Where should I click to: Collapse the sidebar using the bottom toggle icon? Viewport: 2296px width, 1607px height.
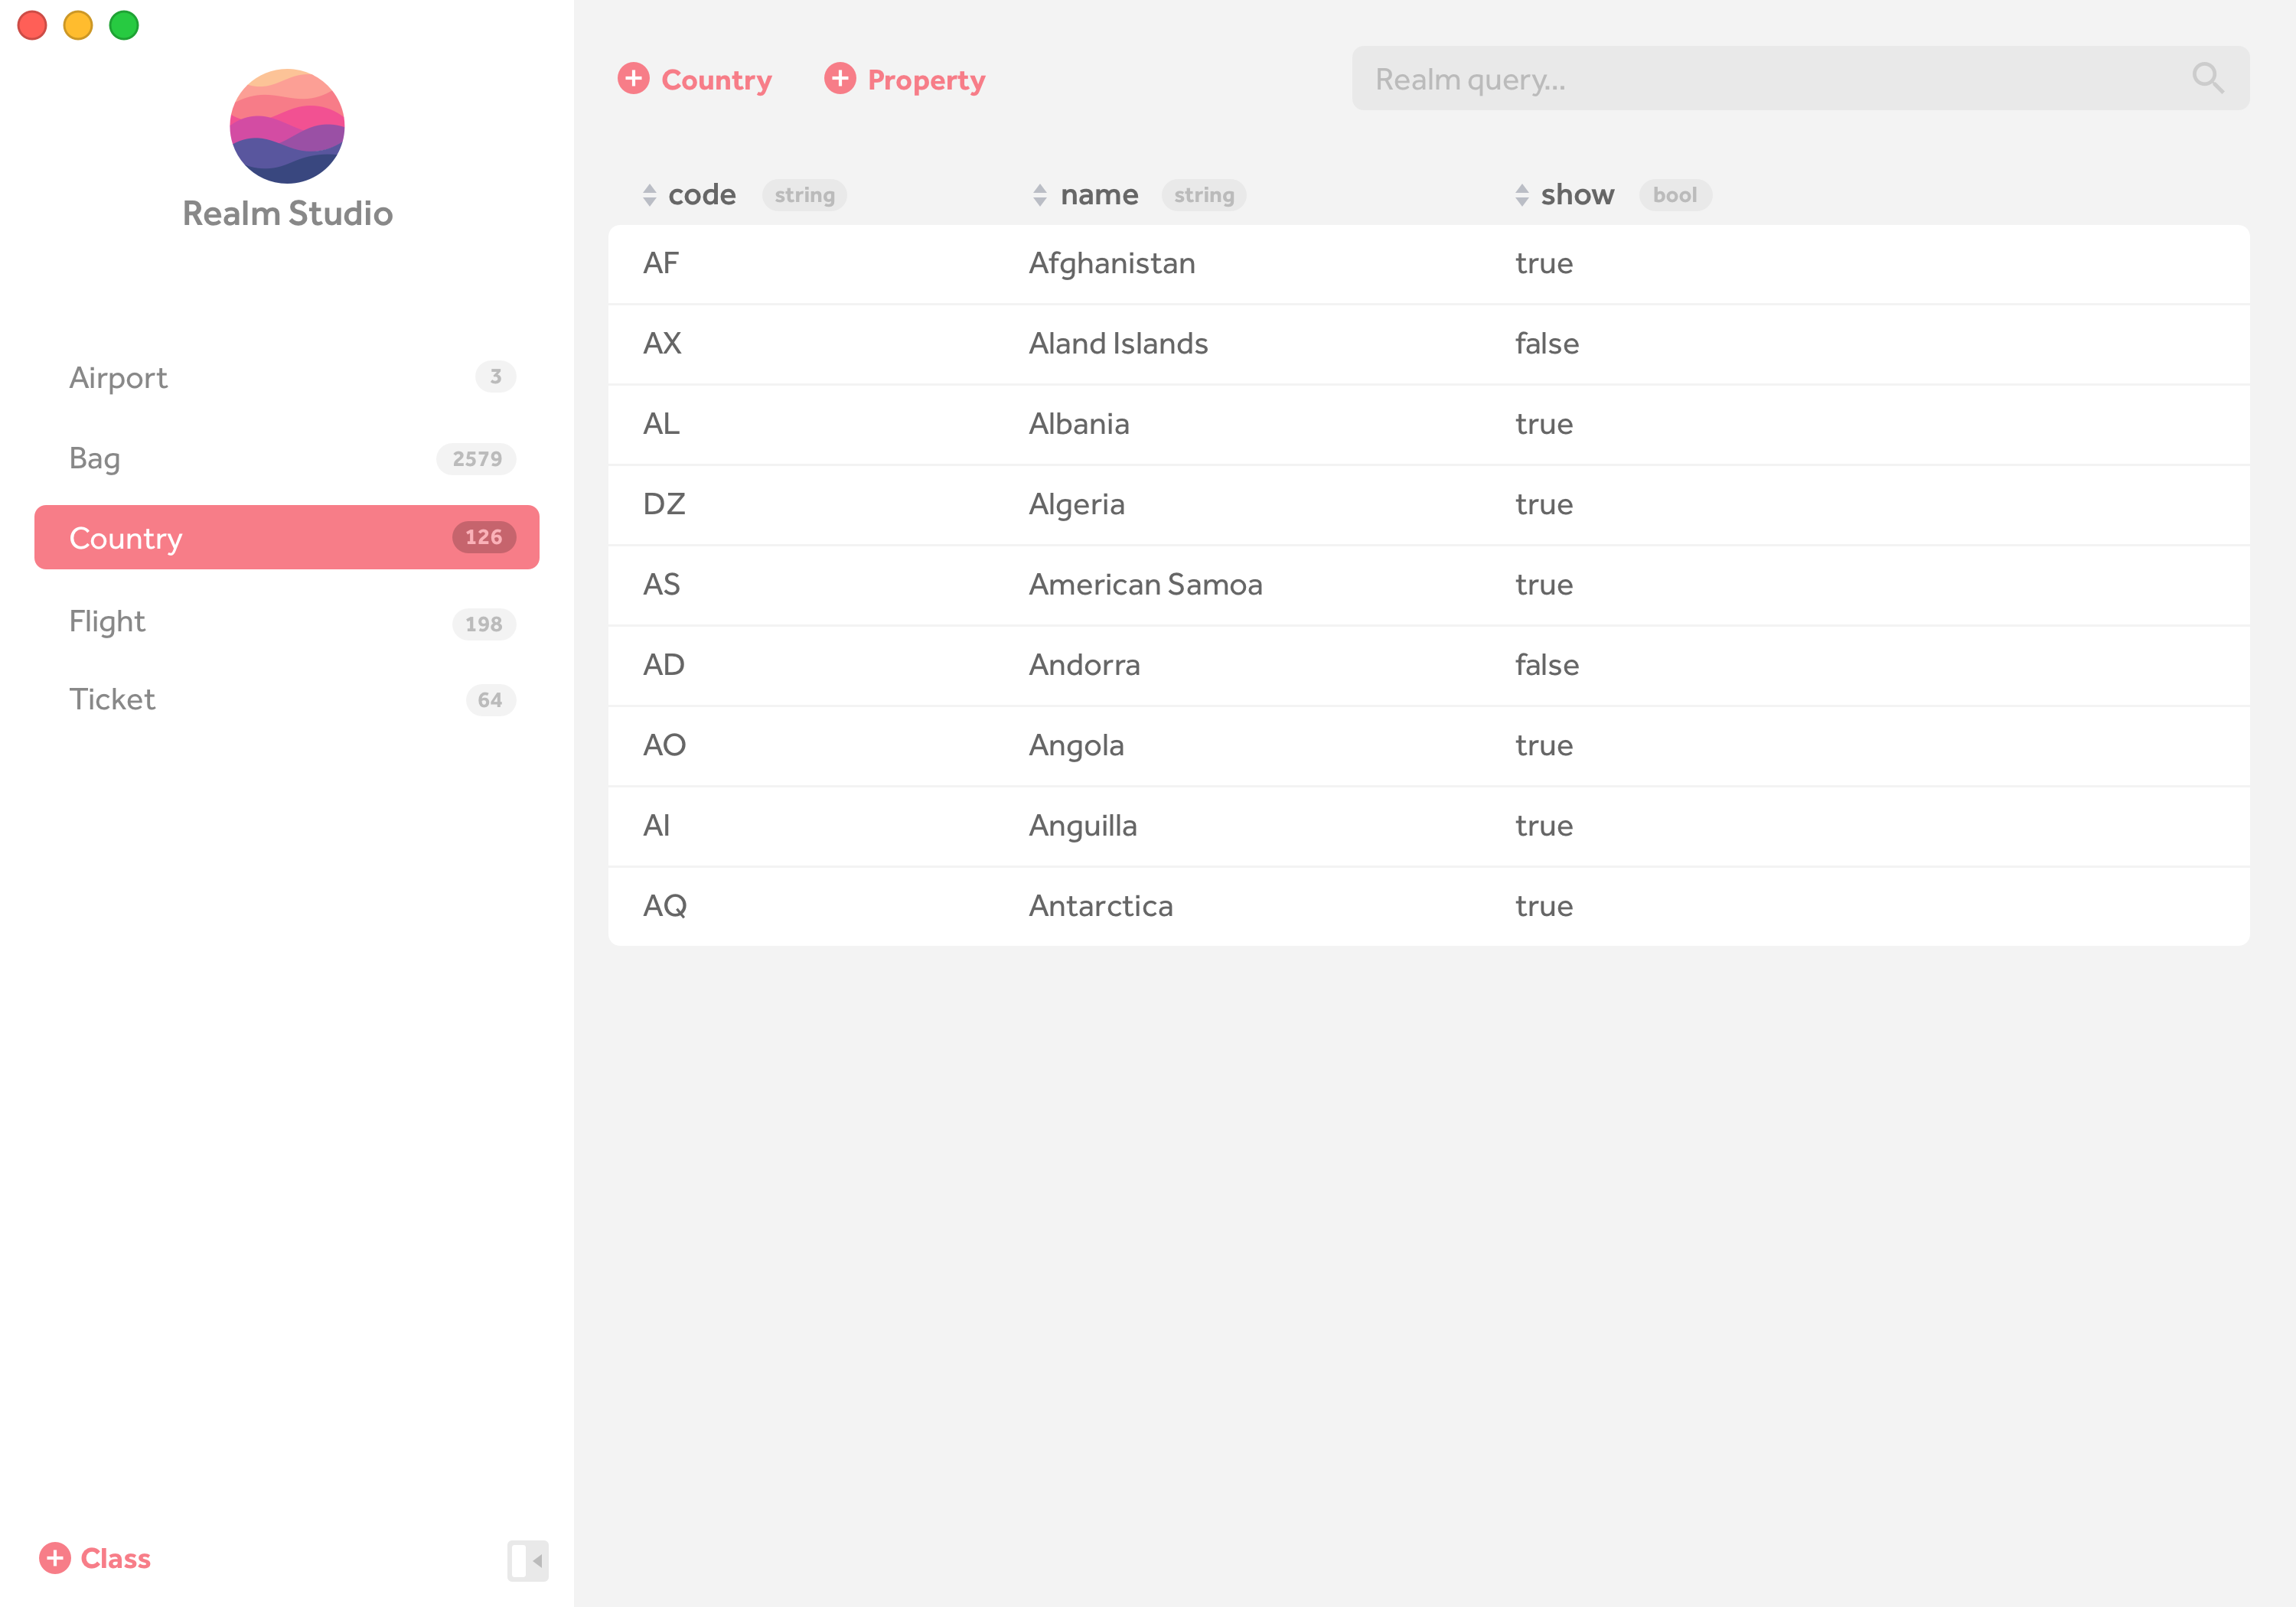coord(527,1560)
